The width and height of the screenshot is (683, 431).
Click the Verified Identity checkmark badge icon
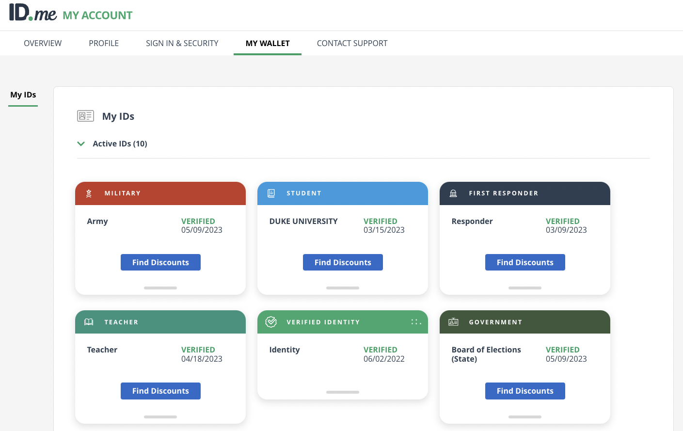click(x=271, y=322)
